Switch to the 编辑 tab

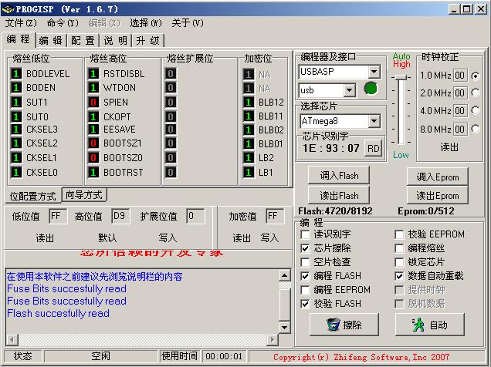[x=51, y=40]
